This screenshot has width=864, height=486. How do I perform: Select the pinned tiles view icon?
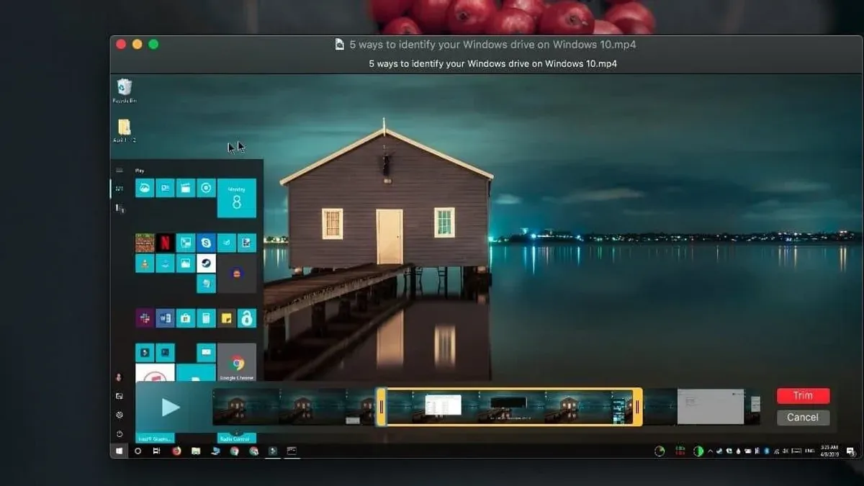click(120, 189)
